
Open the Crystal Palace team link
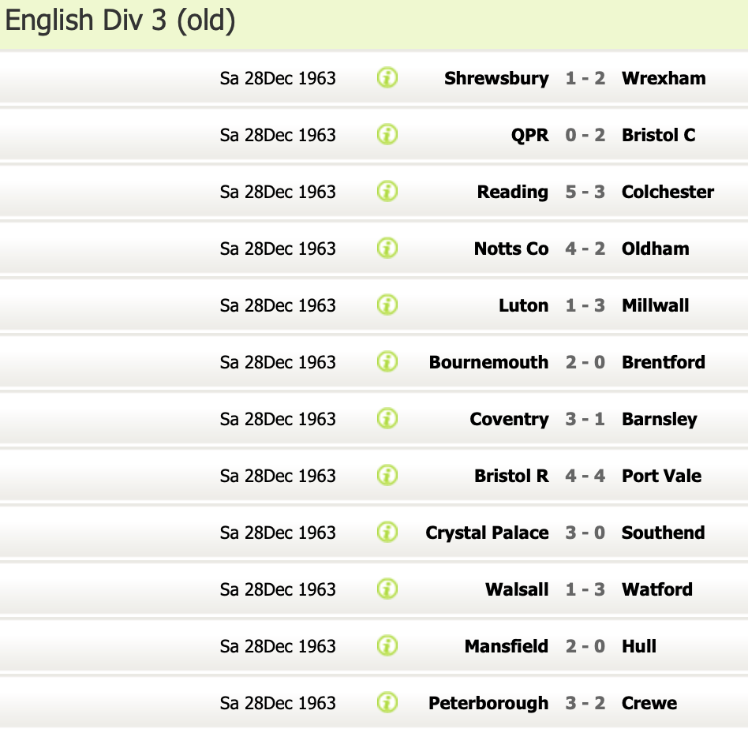pyautogui.click(x=487, y=533)
